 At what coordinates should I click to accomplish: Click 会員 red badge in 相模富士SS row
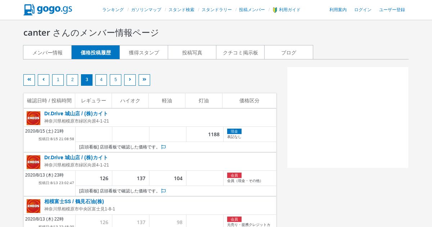pos(234,219)
